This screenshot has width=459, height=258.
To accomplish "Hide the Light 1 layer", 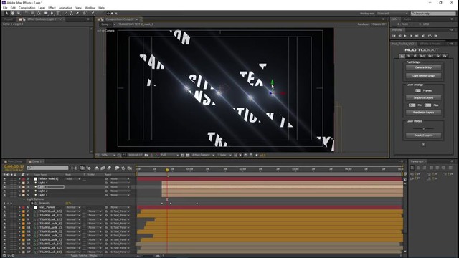I will [x=4, y=195].
